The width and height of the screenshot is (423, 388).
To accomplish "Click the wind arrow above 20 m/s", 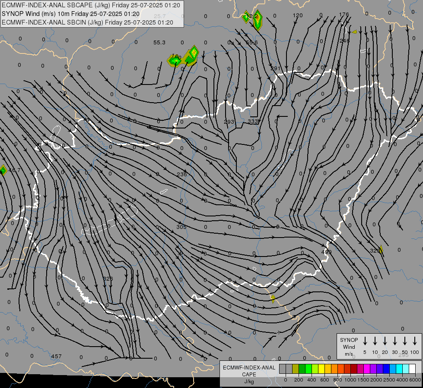I will tap(385, 341).
